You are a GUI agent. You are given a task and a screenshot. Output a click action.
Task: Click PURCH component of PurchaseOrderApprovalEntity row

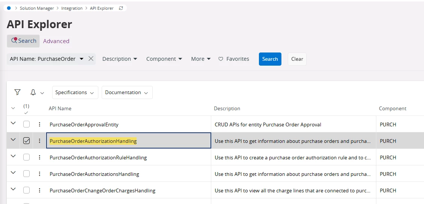[388, 124]
